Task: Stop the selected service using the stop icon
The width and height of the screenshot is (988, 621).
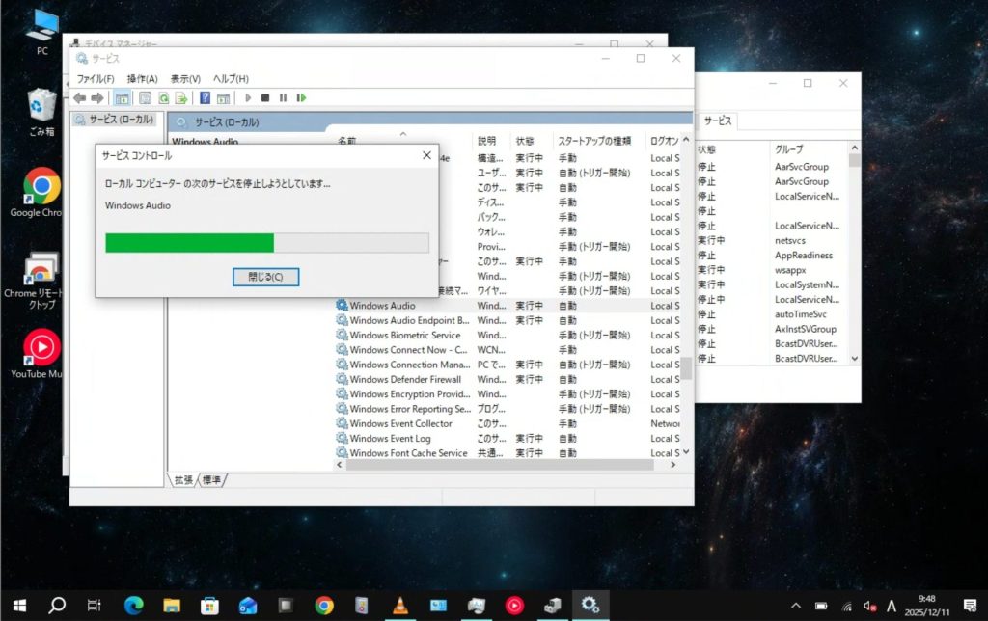Action: coord(266,97)
